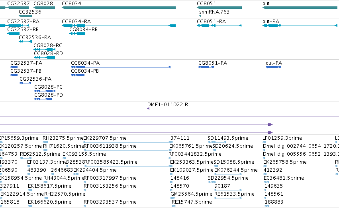Viewport: 339px width, 208px height.
Task: Click EST RE62512.5prime
Action: [x=40, y=154]
